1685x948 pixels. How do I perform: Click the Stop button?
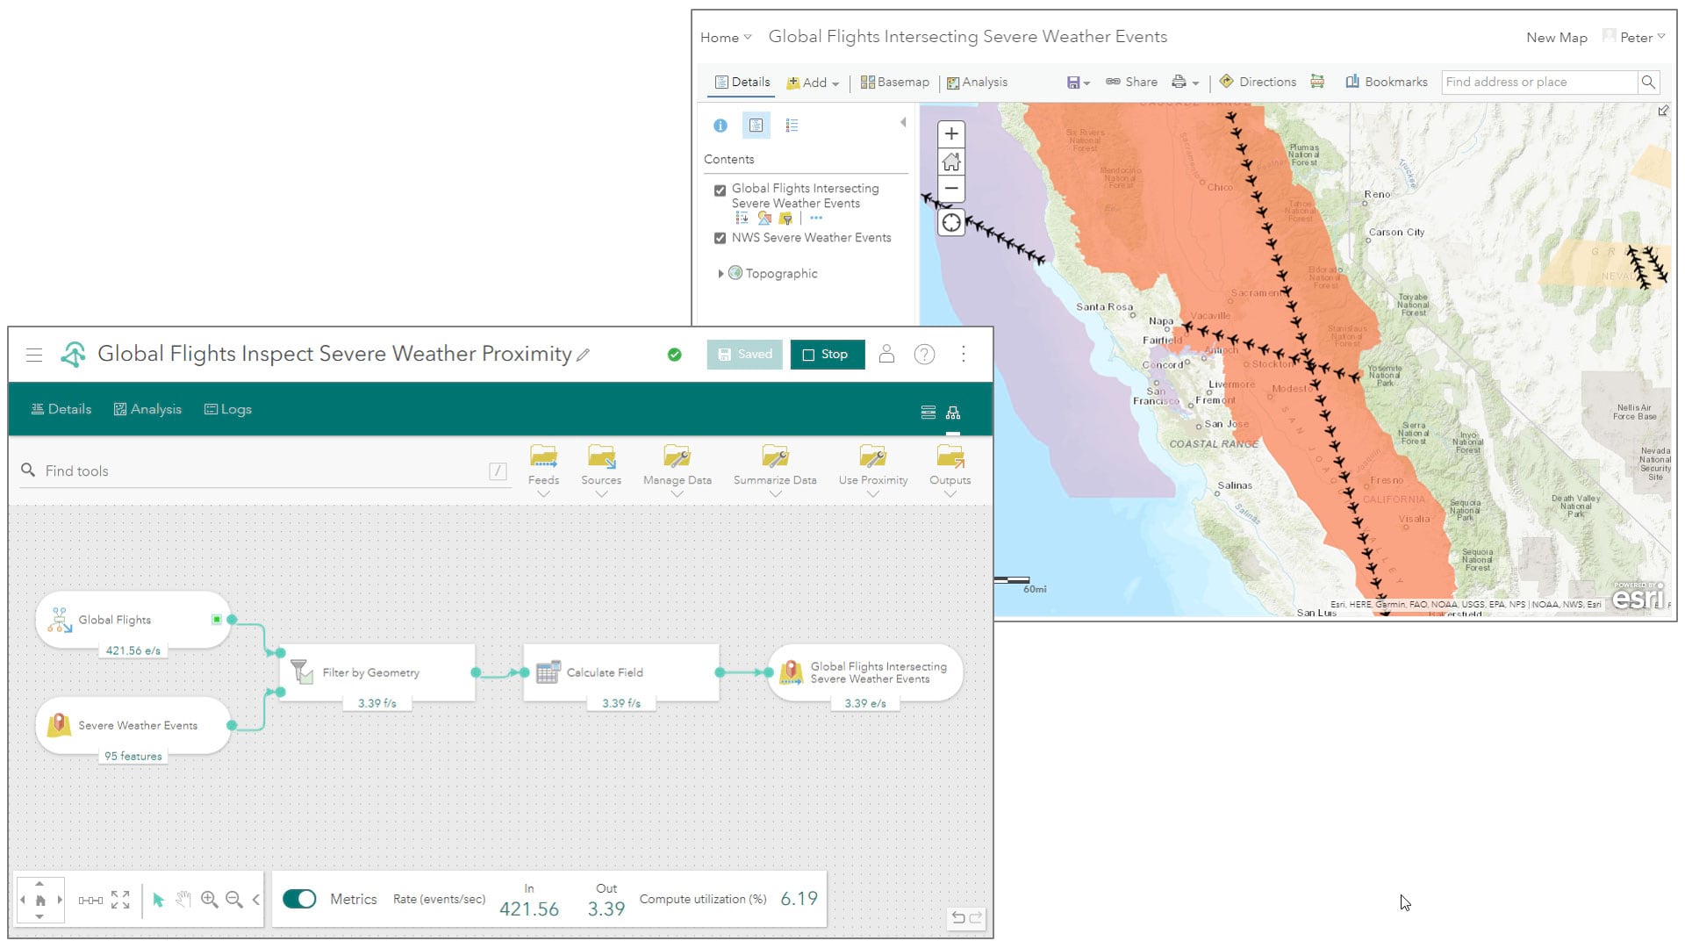click(827, 355)
